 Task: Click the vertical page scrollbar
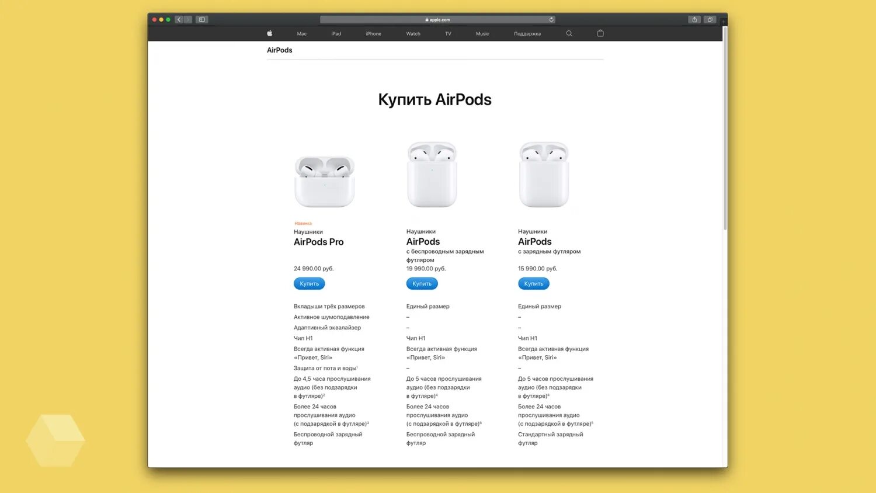point(725,129)
